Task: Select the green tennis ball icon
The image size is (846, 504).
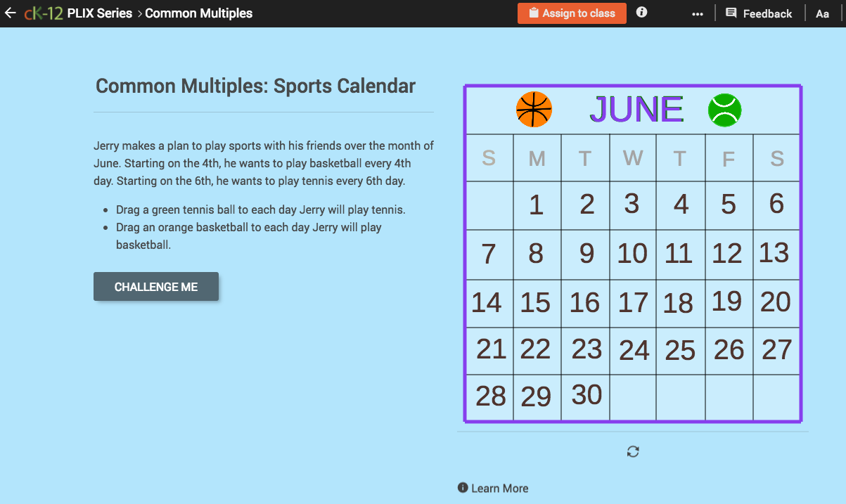Action: (724, 109)
